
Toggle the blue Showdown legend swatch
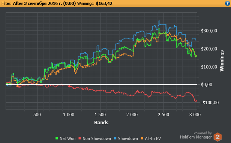point(115,138)
